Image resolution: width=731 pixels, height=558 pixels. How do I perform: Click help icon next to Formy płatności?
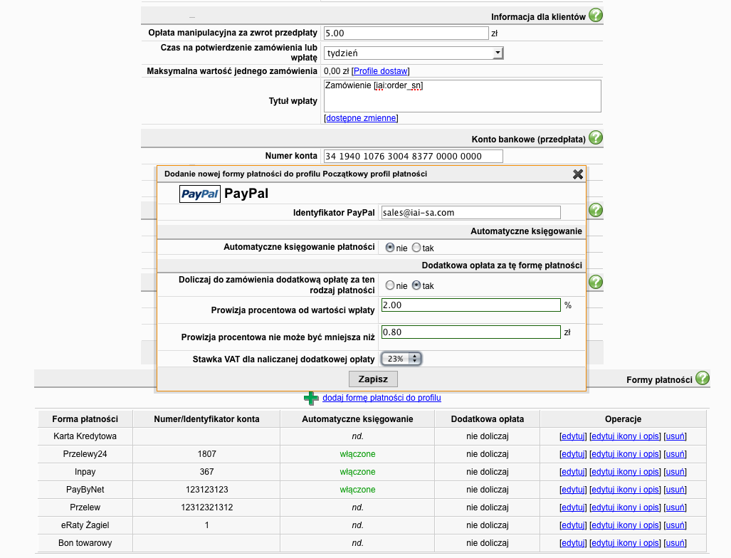click(702, 378)
